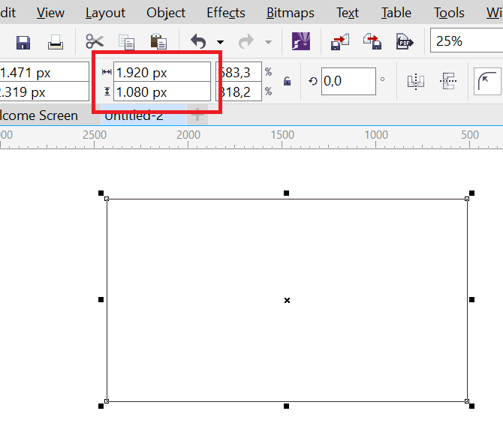Click the Import icon
The width and height of the screenshot is (503, 441).
tap(340, 42)
